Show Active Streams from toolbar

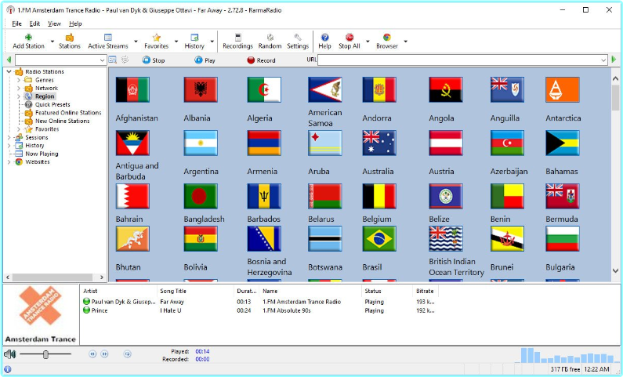[107, 42]
